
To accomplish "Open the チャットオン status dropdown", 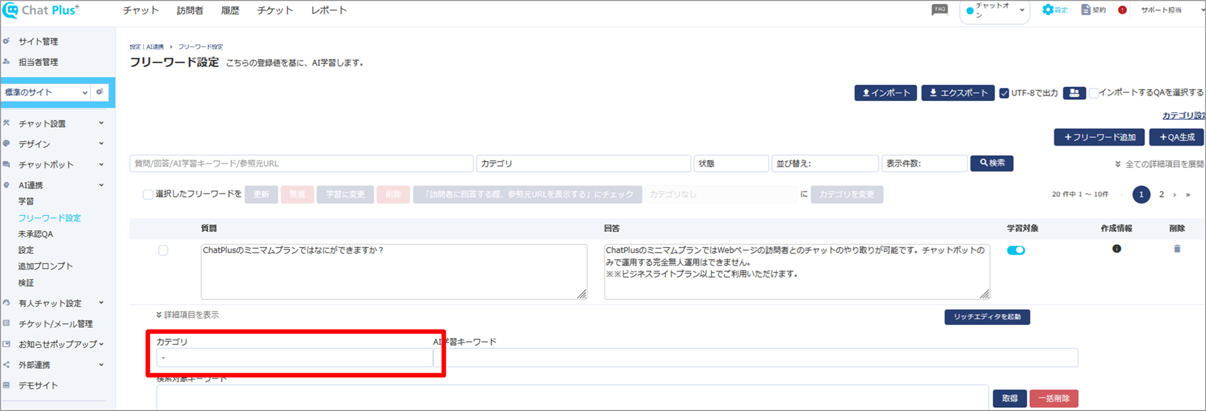I will [x=995, y=10].
